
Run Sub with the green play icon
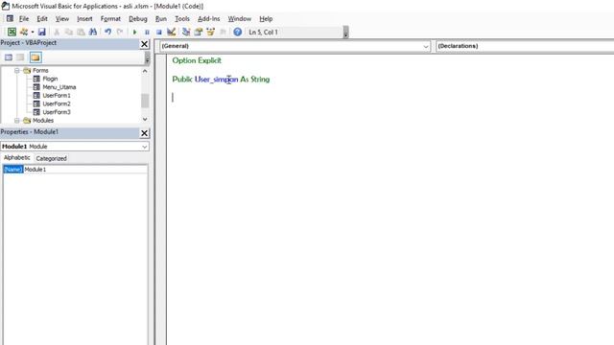(x=134, y=32)
